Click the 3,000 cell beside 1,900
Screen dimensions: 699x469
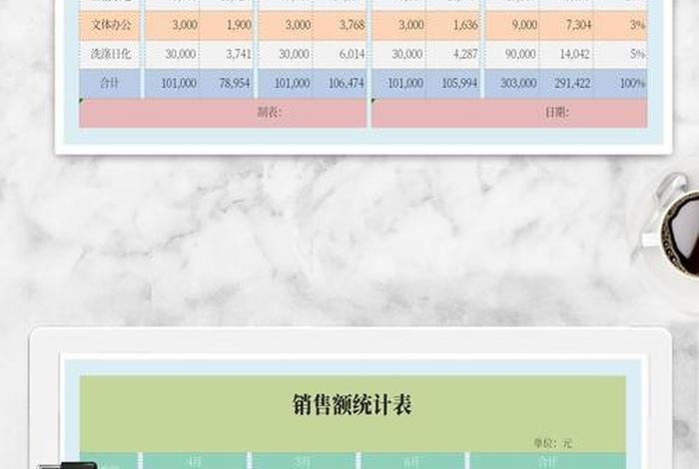pyautogui.click(x=172, y=25)
